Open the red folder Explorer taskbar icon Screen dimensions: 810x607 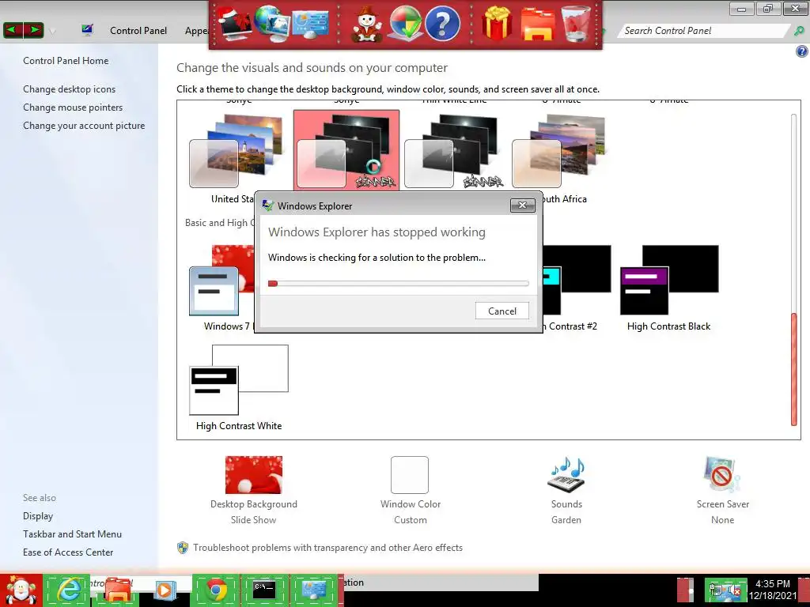[x=117, y=590]
